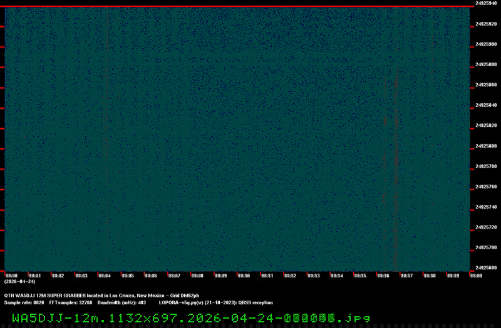The height and width of the screenshot is (328, 501).
Task: Click the (2026-04-24) date label
Action: [x=19, y=281]
